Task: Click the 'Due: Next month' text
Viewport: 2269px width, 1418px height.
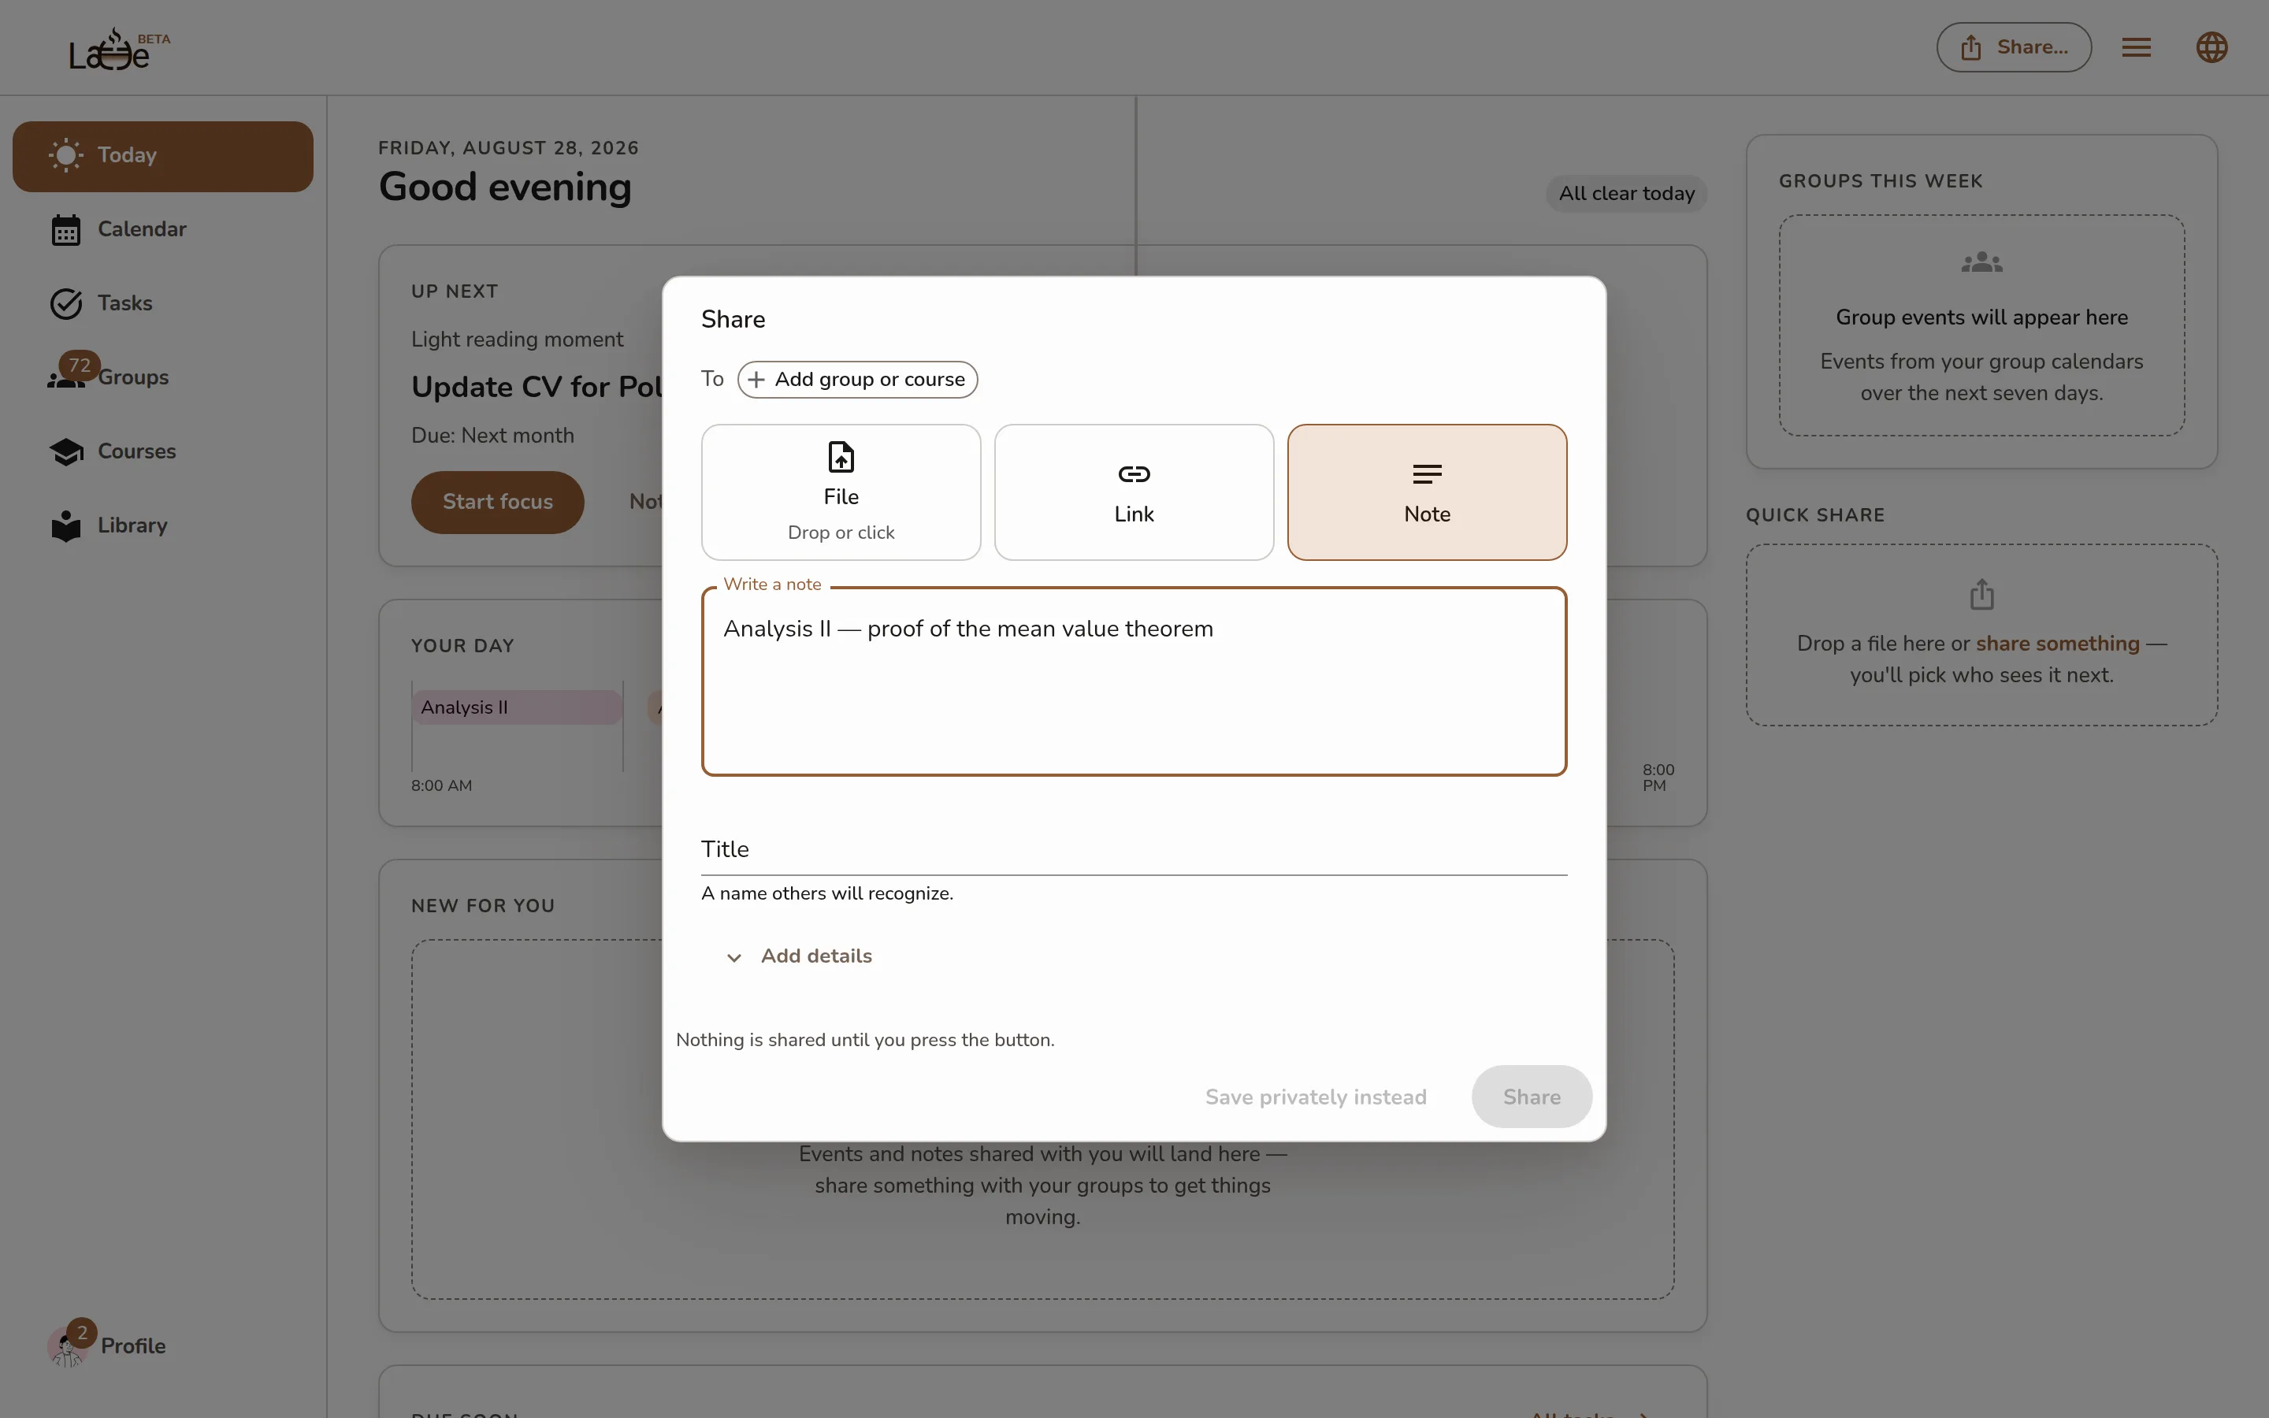Action: [492, 436]
